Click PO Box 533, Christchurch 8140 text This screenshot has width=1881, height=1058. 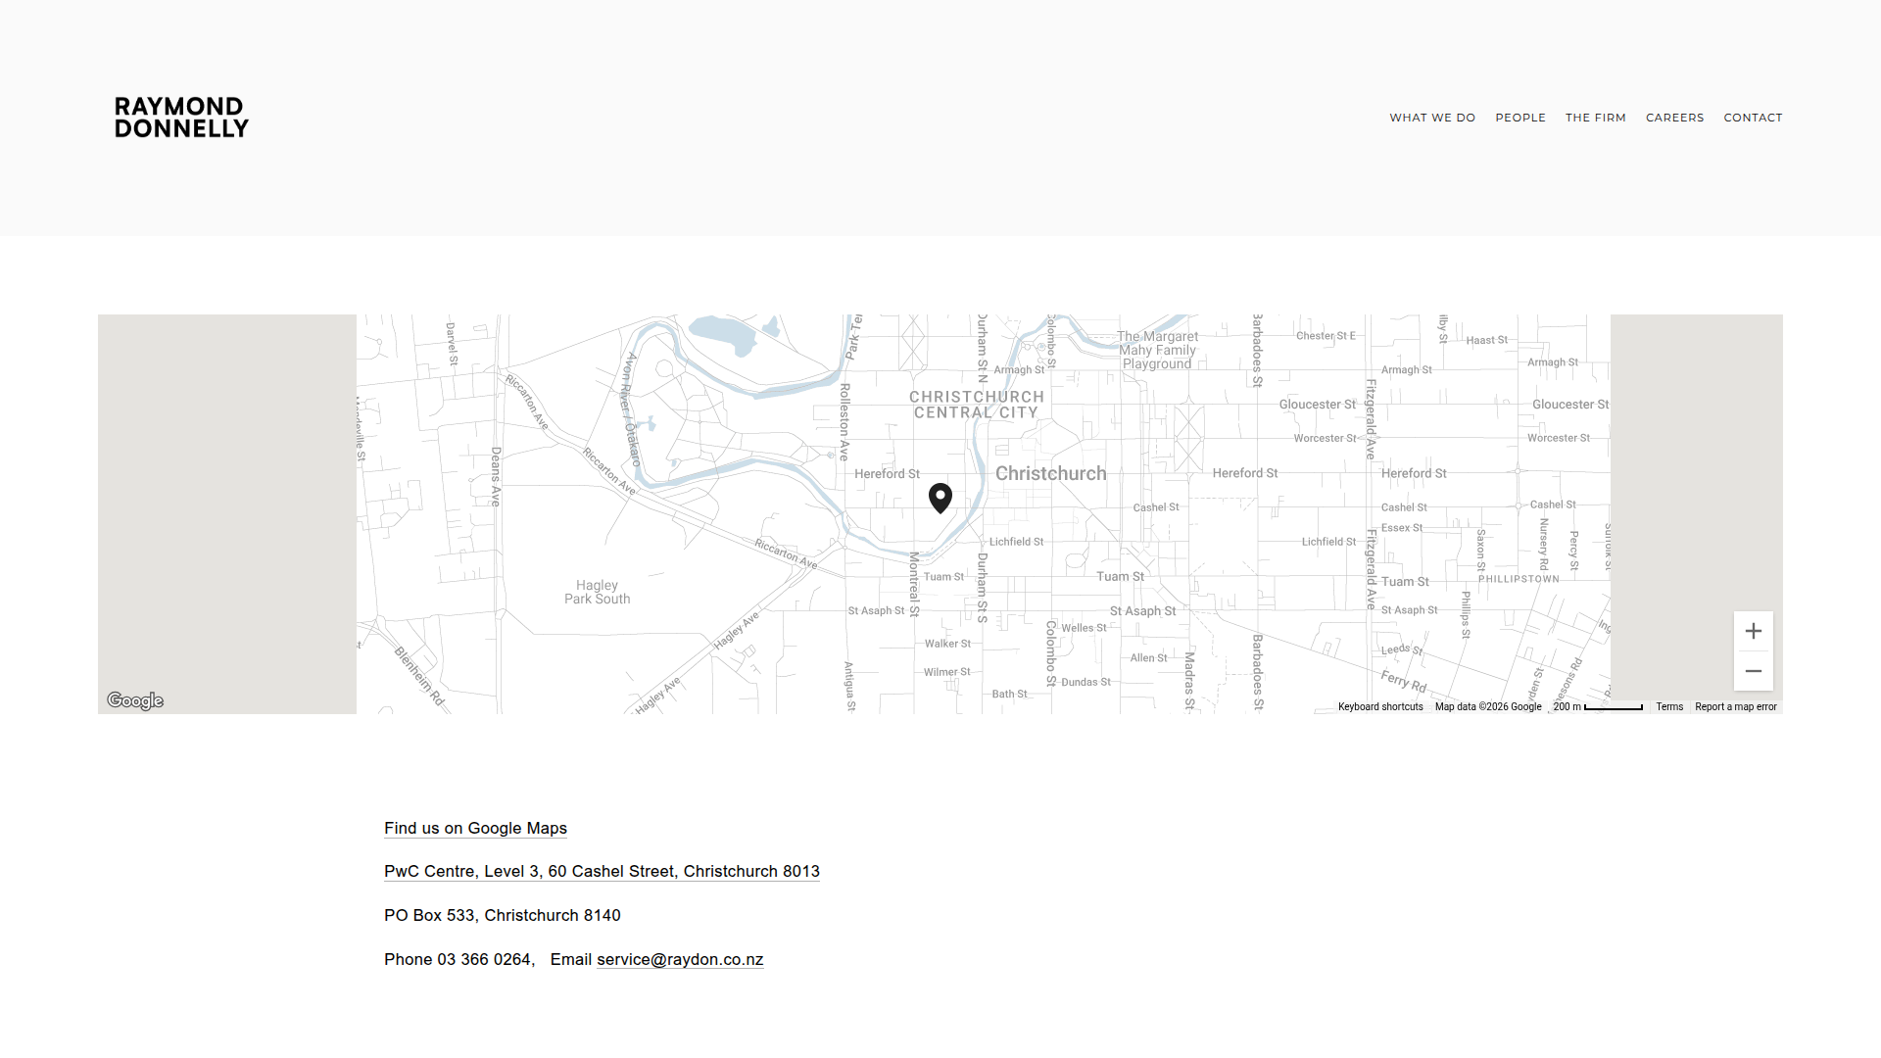tap(503, 915)
